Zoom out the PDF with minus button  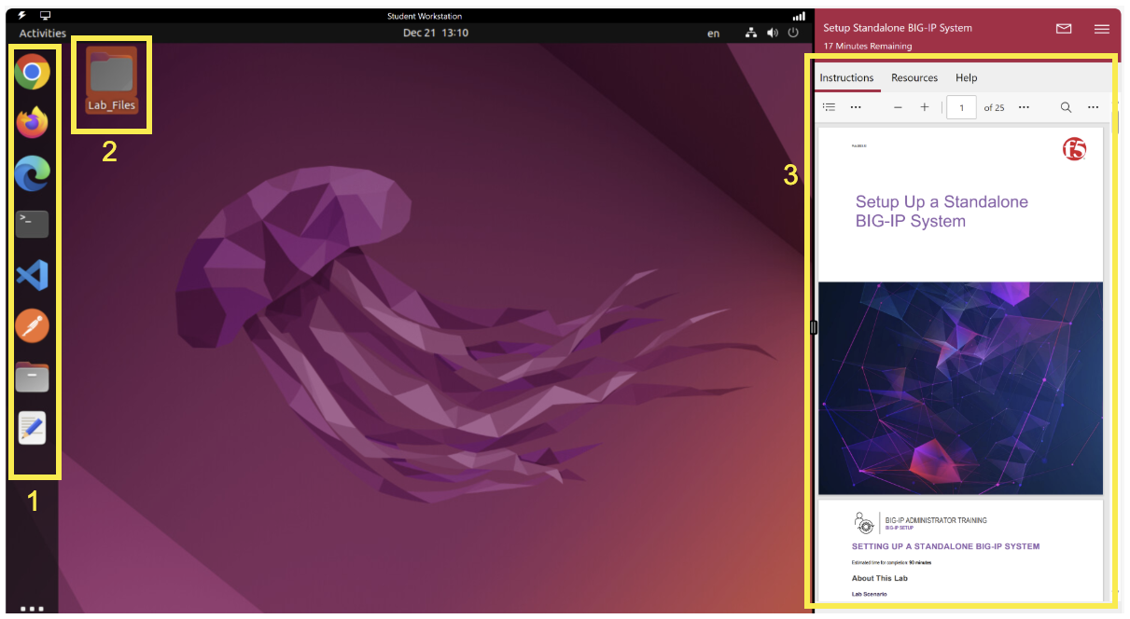pyautogui.click(x=898, y=107)
